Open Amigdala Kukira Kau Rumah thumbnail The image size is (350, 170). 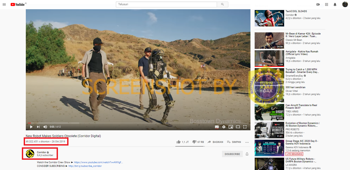pos(269,58)
